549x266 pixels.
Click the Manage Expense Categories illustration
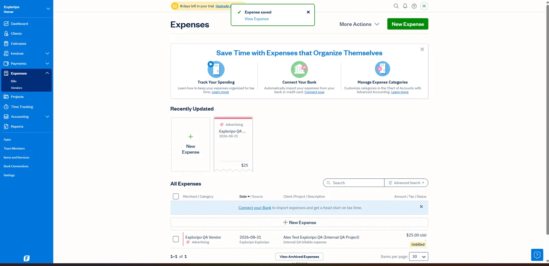383,69
